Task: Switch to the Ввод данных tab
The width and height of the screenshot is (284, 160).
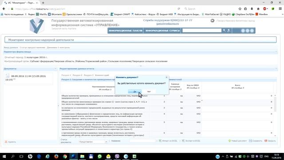Action: point(11,48)
